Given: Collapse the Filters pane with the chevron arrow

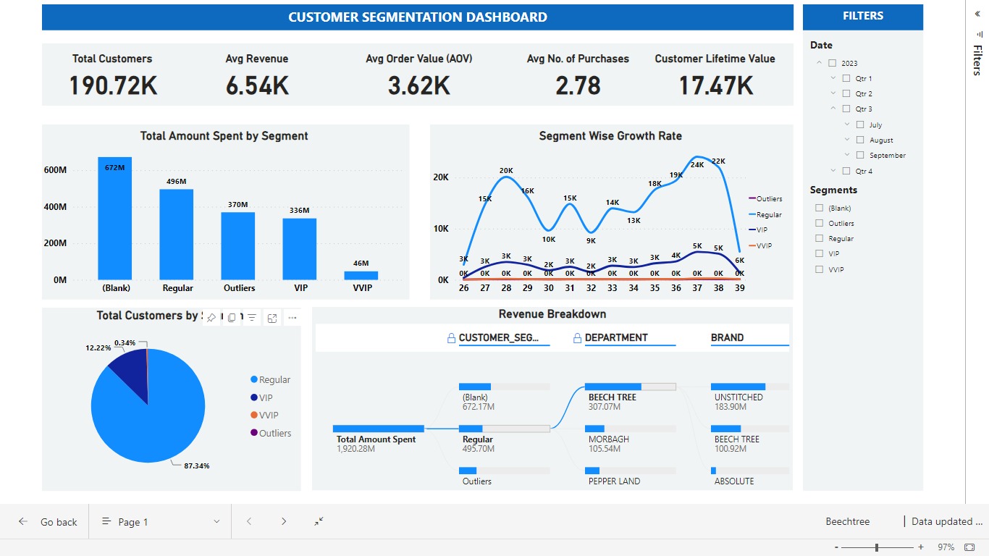Looking at the screenshot, I should click(x=978, y=13).
